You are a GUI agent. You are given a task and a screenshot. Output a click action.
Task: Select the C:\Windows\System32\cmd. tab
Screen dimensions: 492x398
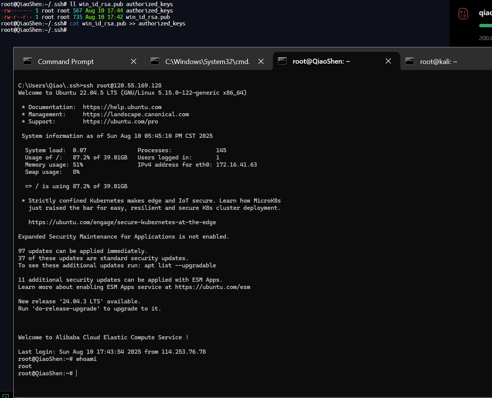point(207,62)
